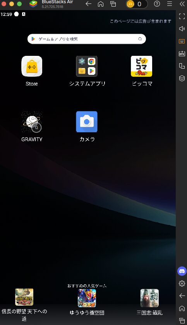Open the hamburger menu in title bar
This screenshot has width=187, height=325.
[x=170, y=4]
